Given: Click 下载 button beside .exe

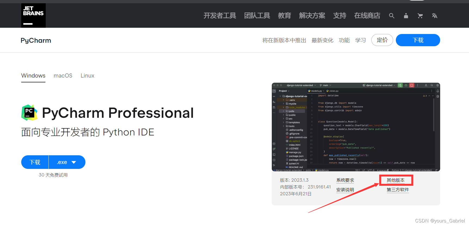Looking at the screenshot, I should (x=35, y=162).
